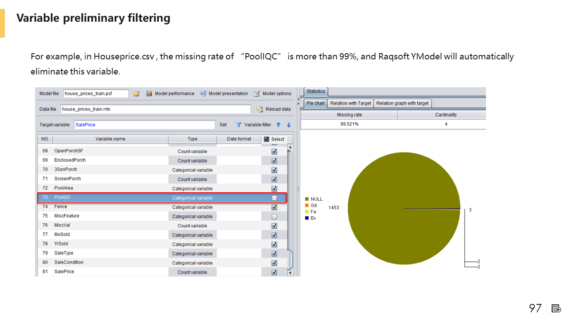Click the Reload data icon
This screenshot has height=319, width=567.
coord(260,109)
